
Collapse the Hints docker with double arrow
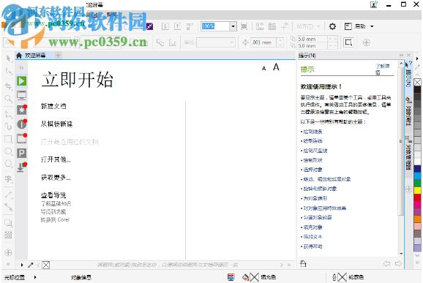tap(402, 56)
